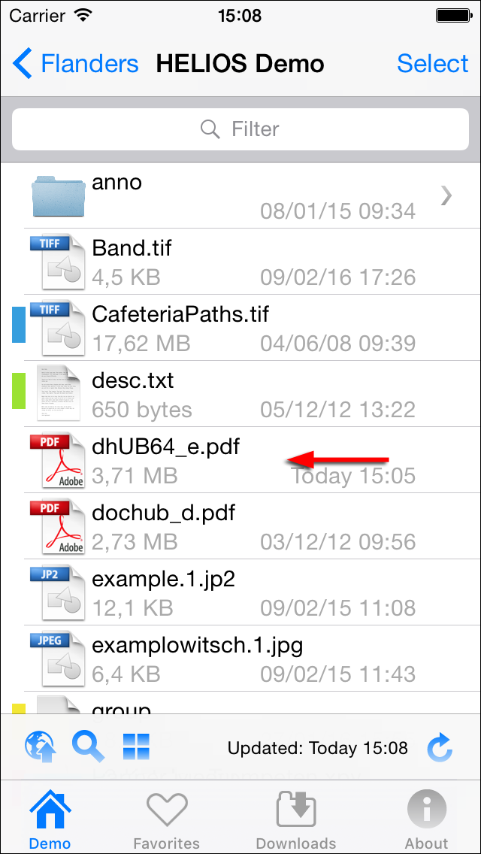Tap the PDF icon of dhUB64_e.pdf
Image resolution: width=481 pixels, height=854 pixels.
coord(57,460)
